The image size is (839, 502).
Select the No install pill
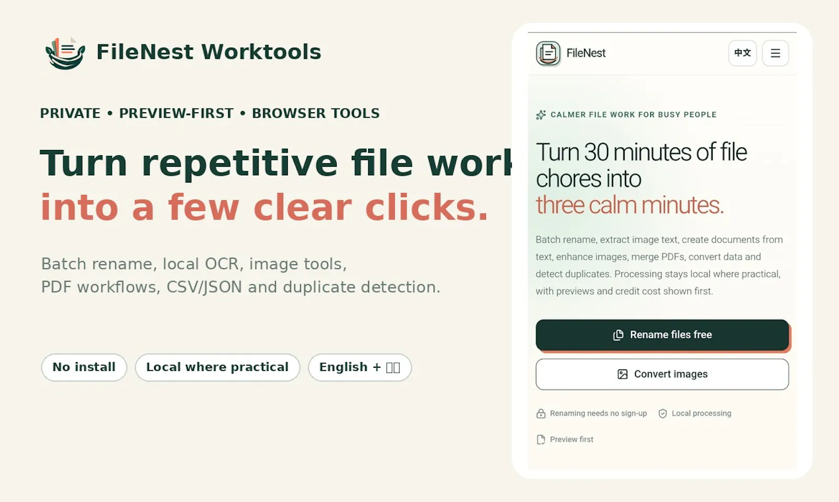(x=84, y=367)
